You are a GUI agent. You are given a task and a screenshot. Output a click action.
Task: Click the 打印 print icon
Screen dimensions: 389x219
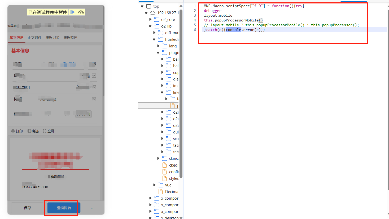coord(13,131)
